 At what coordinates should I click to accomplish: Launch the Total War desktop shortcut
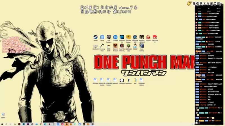122,47
